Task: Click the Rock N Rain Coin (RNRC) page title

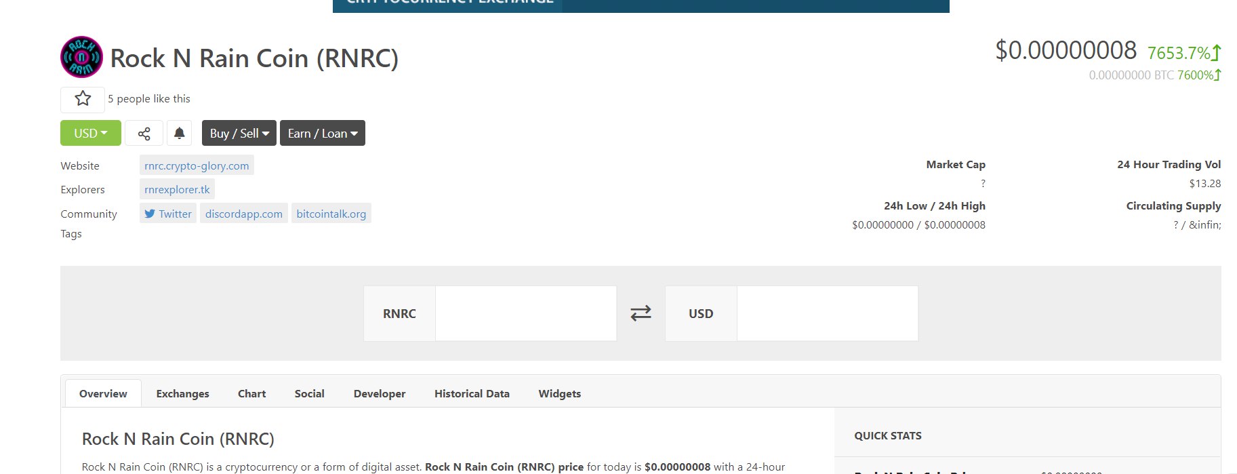Action: [x=254, y=58]
